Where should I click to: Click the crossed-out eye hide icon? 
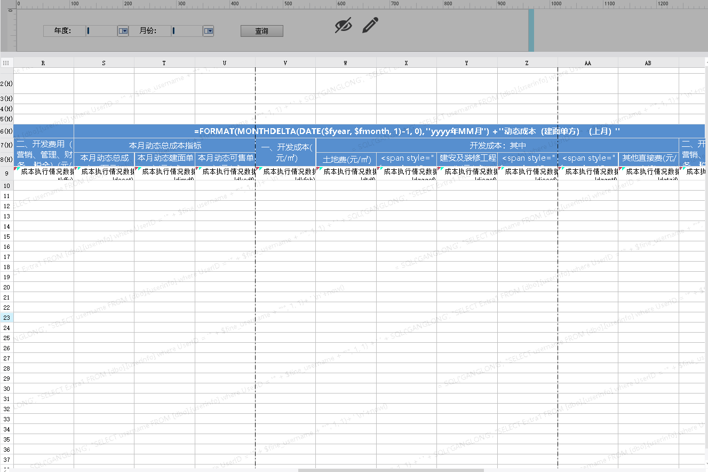click(x=343, y=25)
